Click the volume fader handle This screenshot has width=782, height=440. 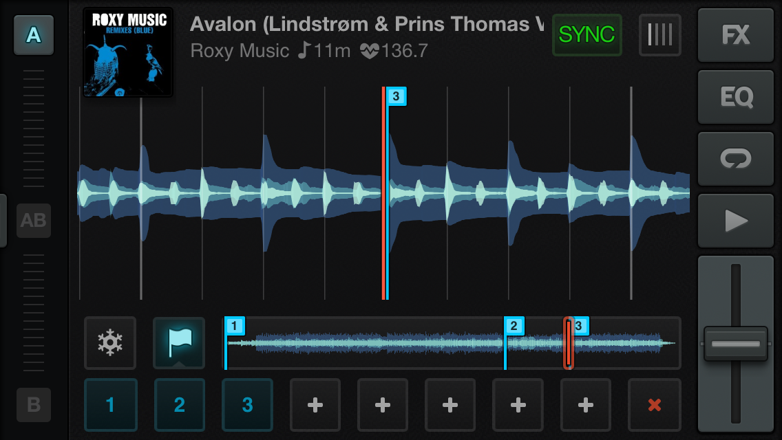(x=736, y=344)
